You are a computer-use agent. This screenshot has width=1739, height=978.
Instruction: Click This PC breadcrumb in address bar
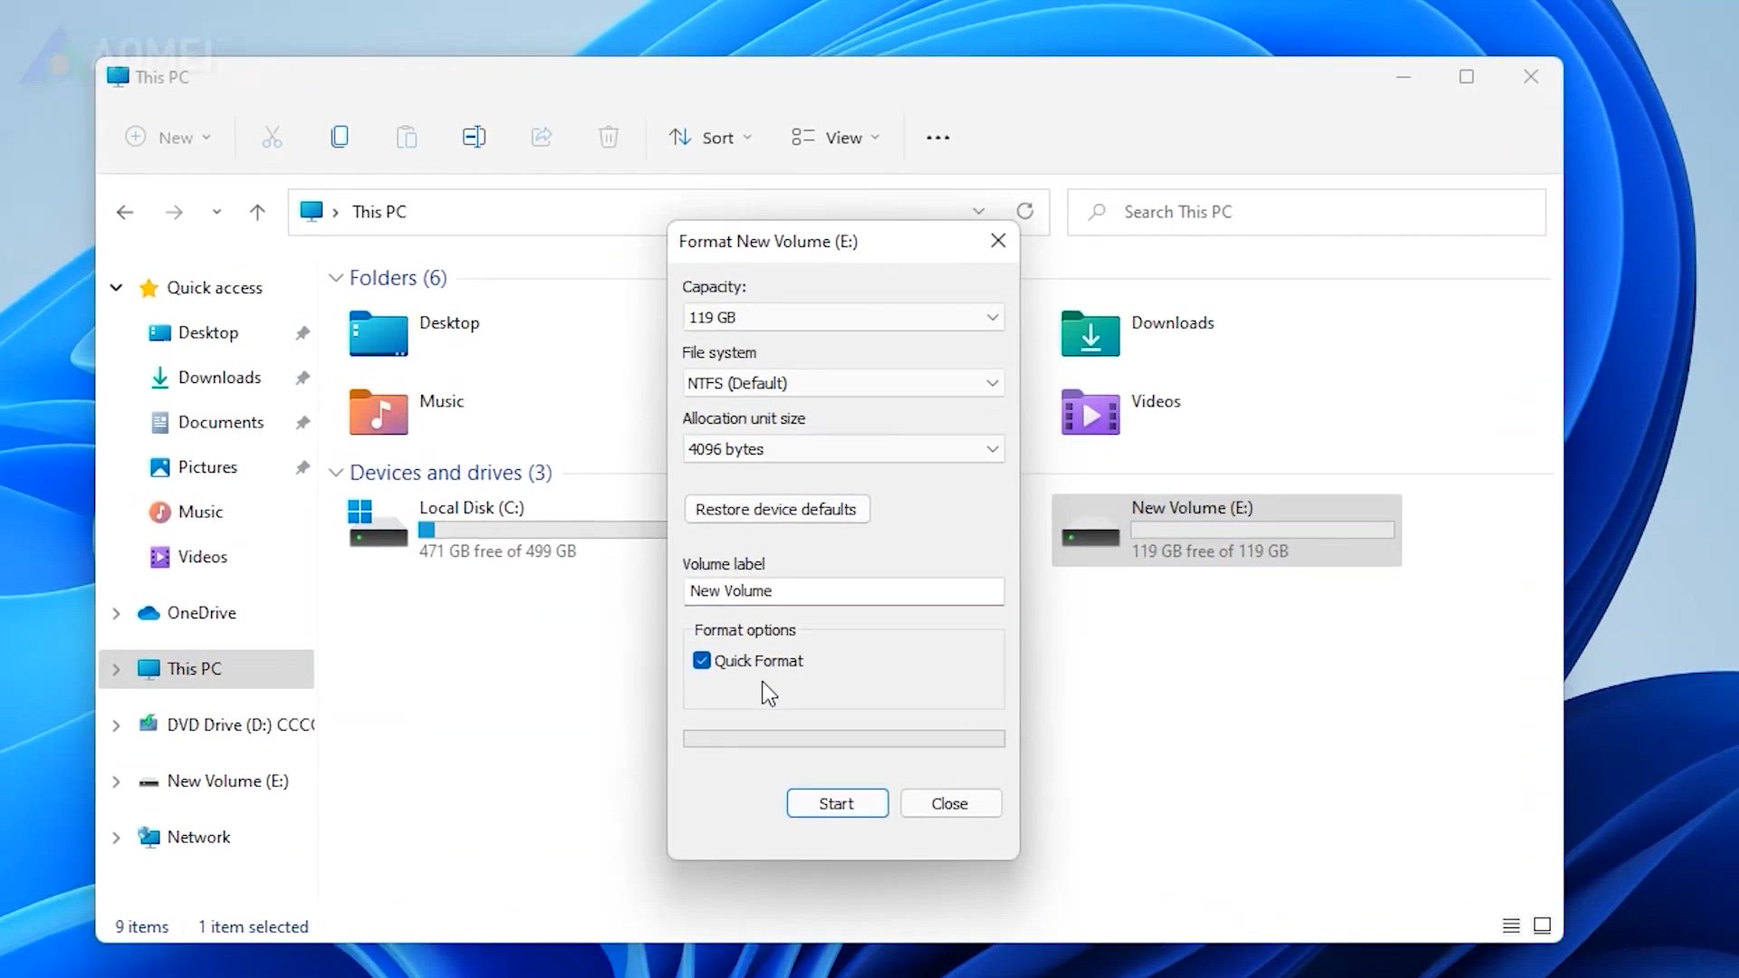point(380,212)
